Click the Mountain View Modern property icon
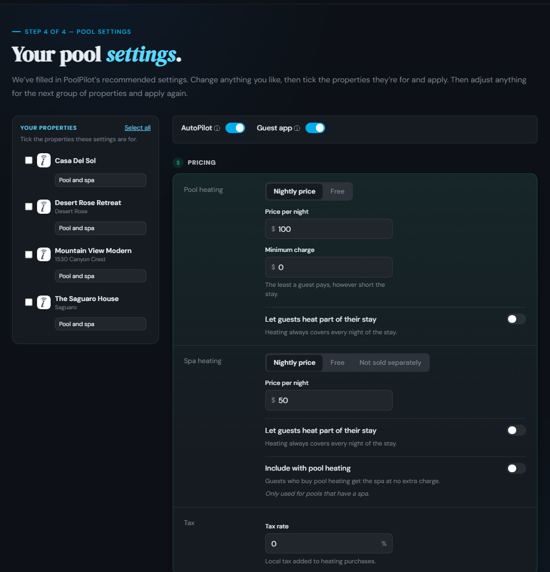Image resolution: width=550 pixels, height=572 pixels. [44, 255]
